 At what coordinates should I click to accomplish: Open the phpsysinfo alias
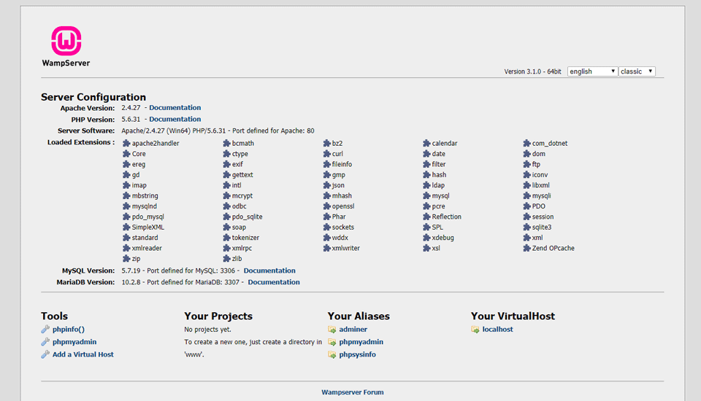click(358, 354)
